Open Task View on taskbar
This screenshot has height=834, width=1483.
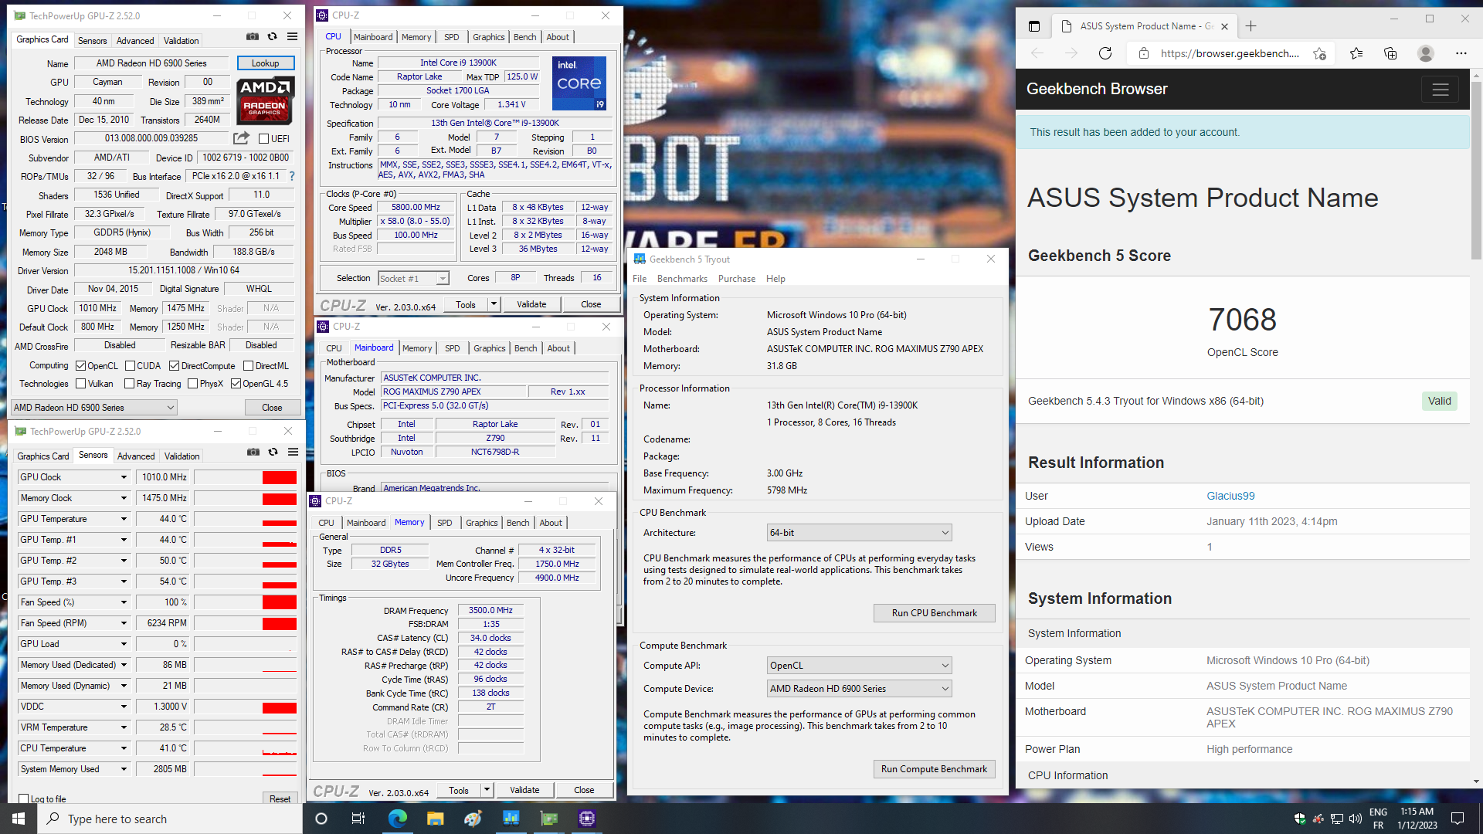pyautogui.click(x=358, y=819)
